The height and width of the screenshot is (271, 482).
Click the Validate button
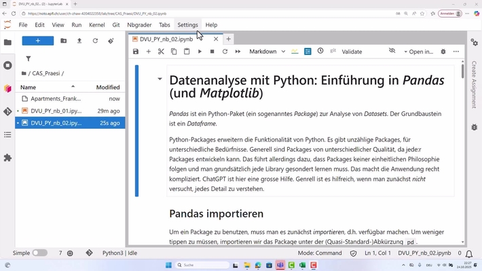click(x=352, y=51)
